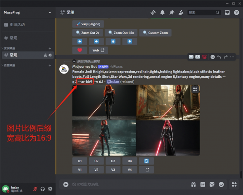Upscale second image with U2

(x=96, y=161)
